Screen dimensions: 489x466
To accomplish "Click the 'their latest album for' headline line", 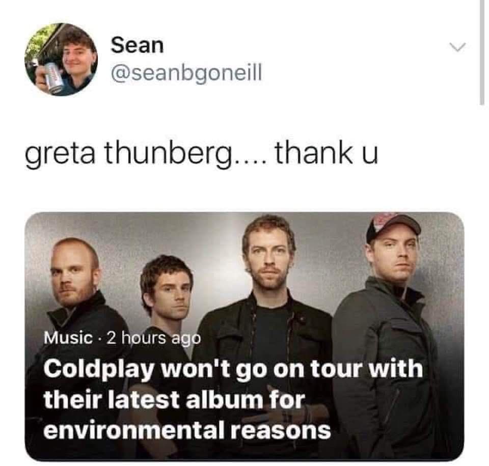I will [x=174, y=400].
